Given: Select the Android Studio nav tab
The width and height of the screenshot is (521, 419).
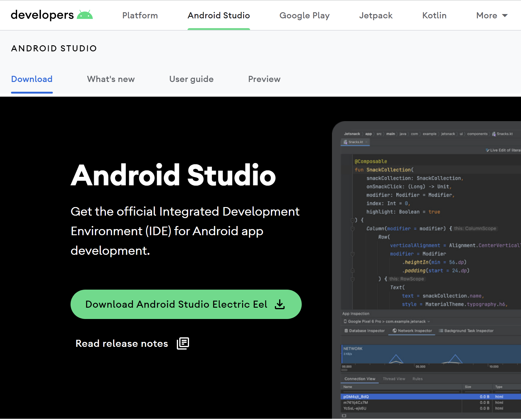Looking at the screenshot, I should [x=219, y=15].
